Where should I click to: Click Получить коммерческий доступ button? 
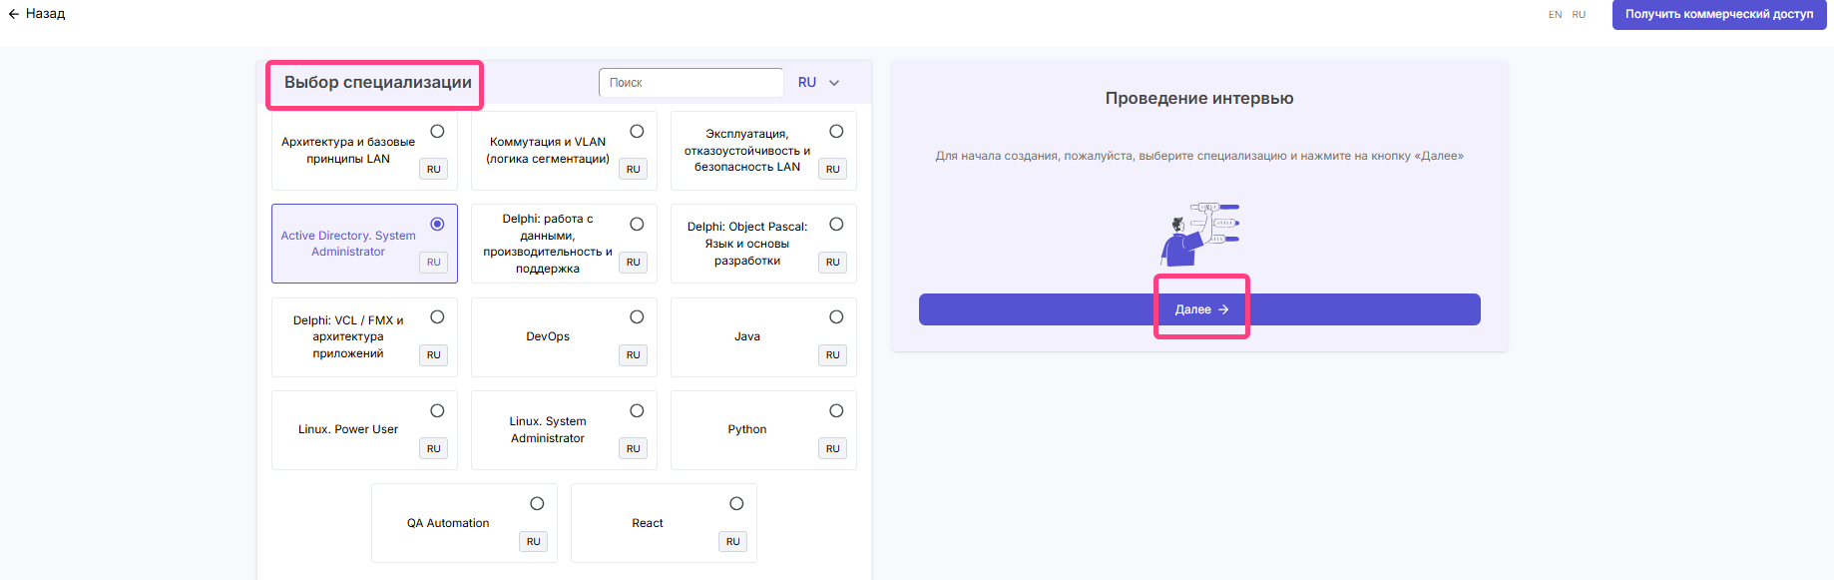pyautogui.click(x=1718, y=14)
